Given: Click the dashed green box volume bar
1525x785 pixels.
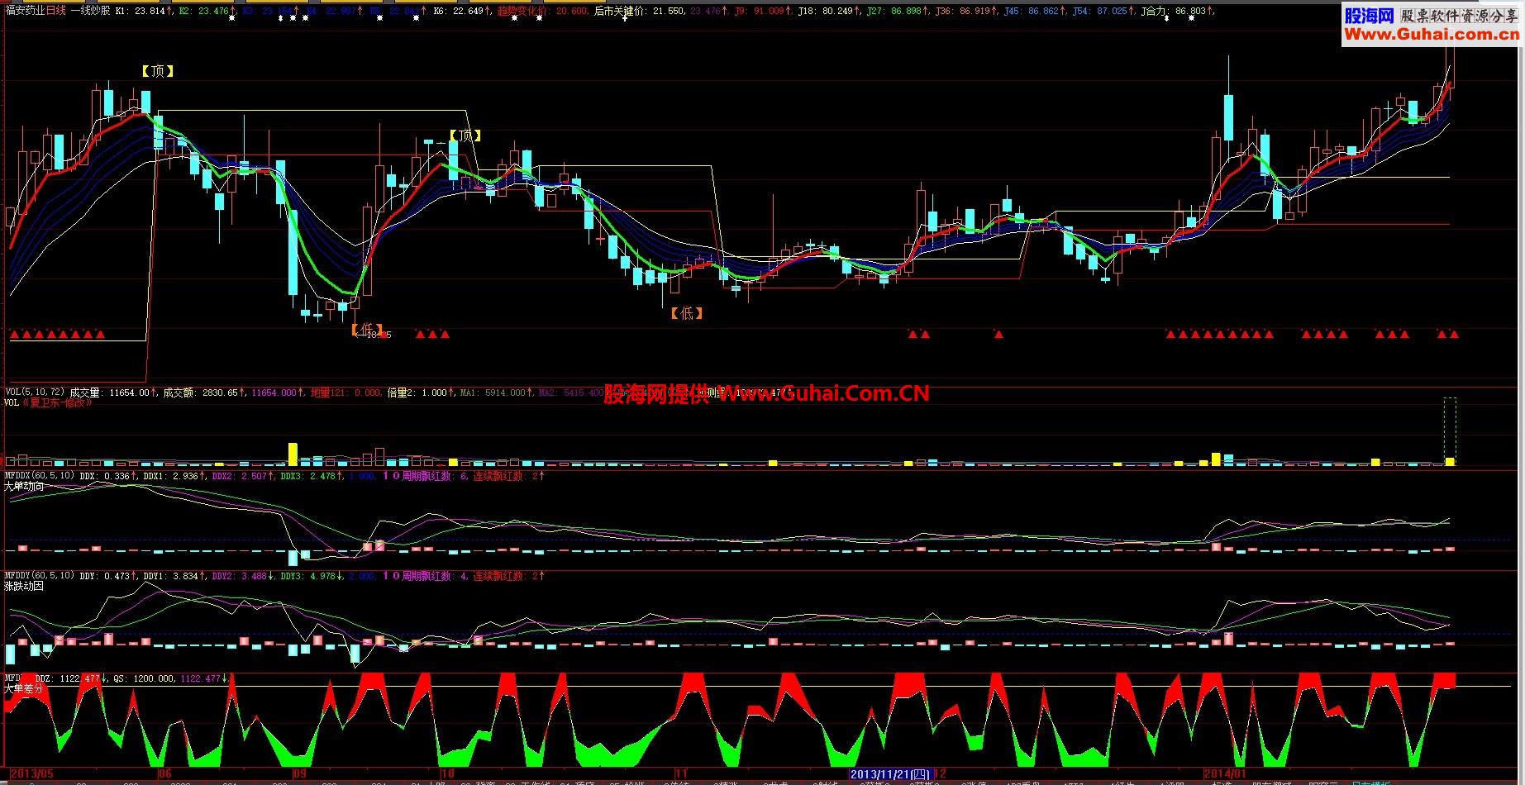Looking at the screenshot, I should click(x=1450, y=431).
